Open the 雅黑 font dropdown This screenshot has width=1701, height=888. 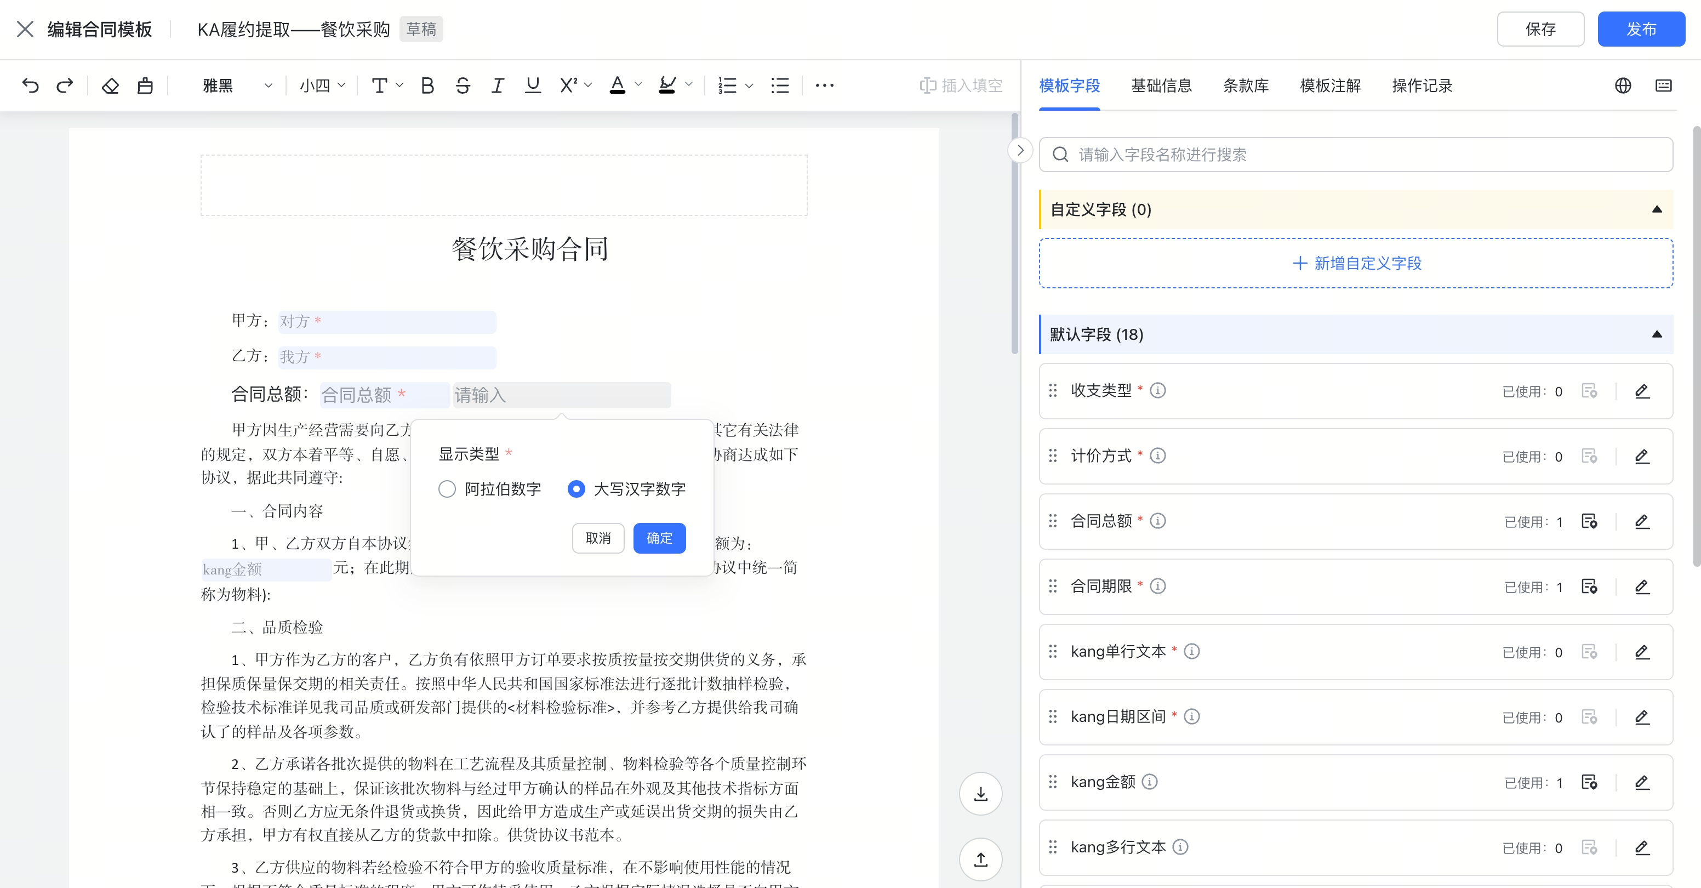pos(237,85)
